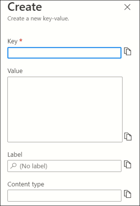Copy the Label field value
Screen dimensions: 140x206
pyautogui.click(x=127, y=164)
